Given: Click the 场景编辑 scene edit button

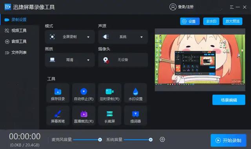Looking at the screenshot, I should click(229, 100).
